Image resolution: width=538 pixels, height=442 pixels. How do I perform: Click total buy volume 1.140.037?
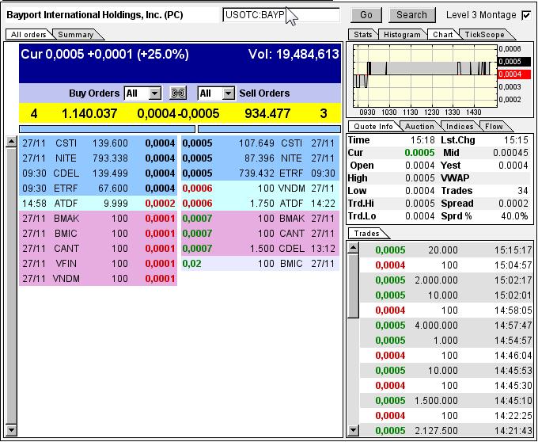pos(89,114)
